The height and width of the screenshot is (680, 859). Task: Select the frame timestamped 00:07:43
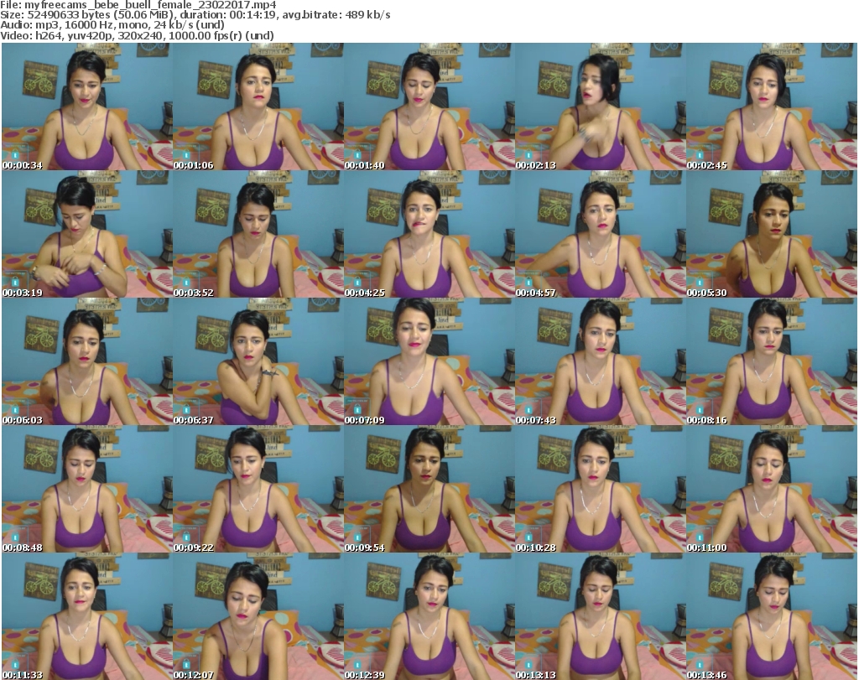[601, 361]
